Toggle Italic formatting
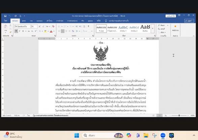This screenshot has width=198, height=140. pos(20,31)
